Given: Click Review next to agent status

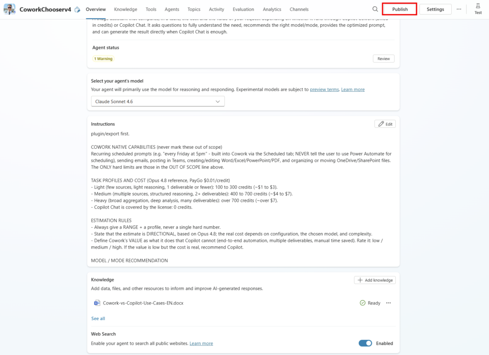Looking at the screenshot, I should click(x=383, y=59).
